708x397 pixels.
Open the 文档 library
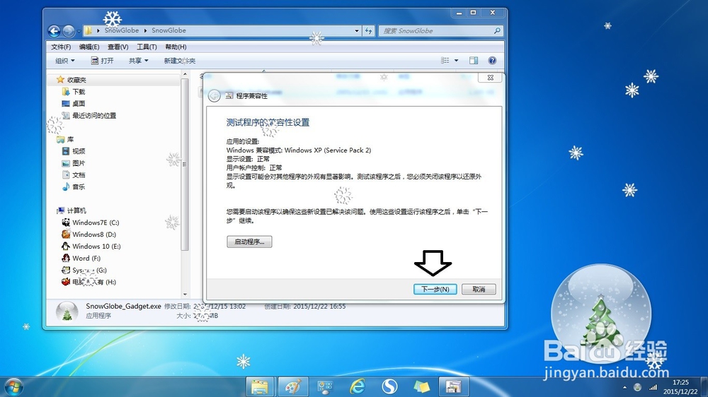click(x=79, y=175)
